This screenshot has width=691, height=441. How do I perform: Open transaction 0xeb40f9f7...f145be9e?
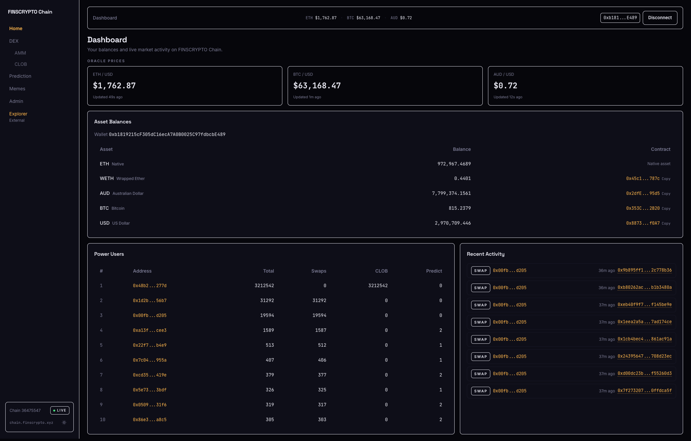(645, 305)
